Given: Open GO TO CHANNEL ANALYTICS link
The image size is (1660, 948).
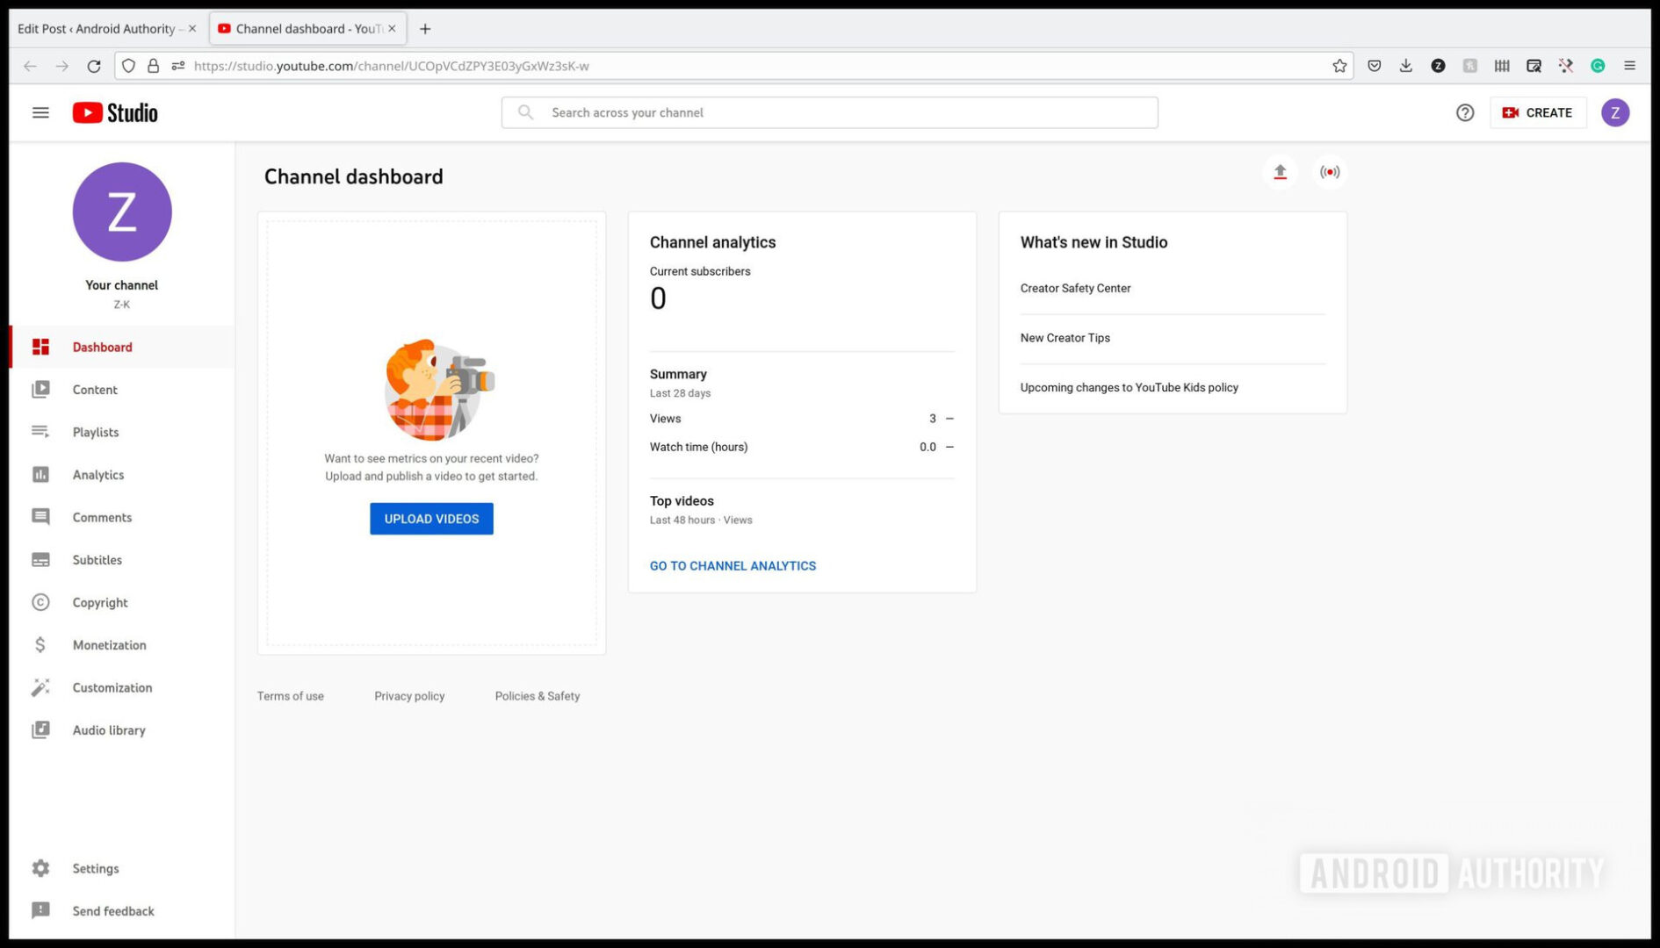Looking at the screenshot, I should [x=733, y=565].
